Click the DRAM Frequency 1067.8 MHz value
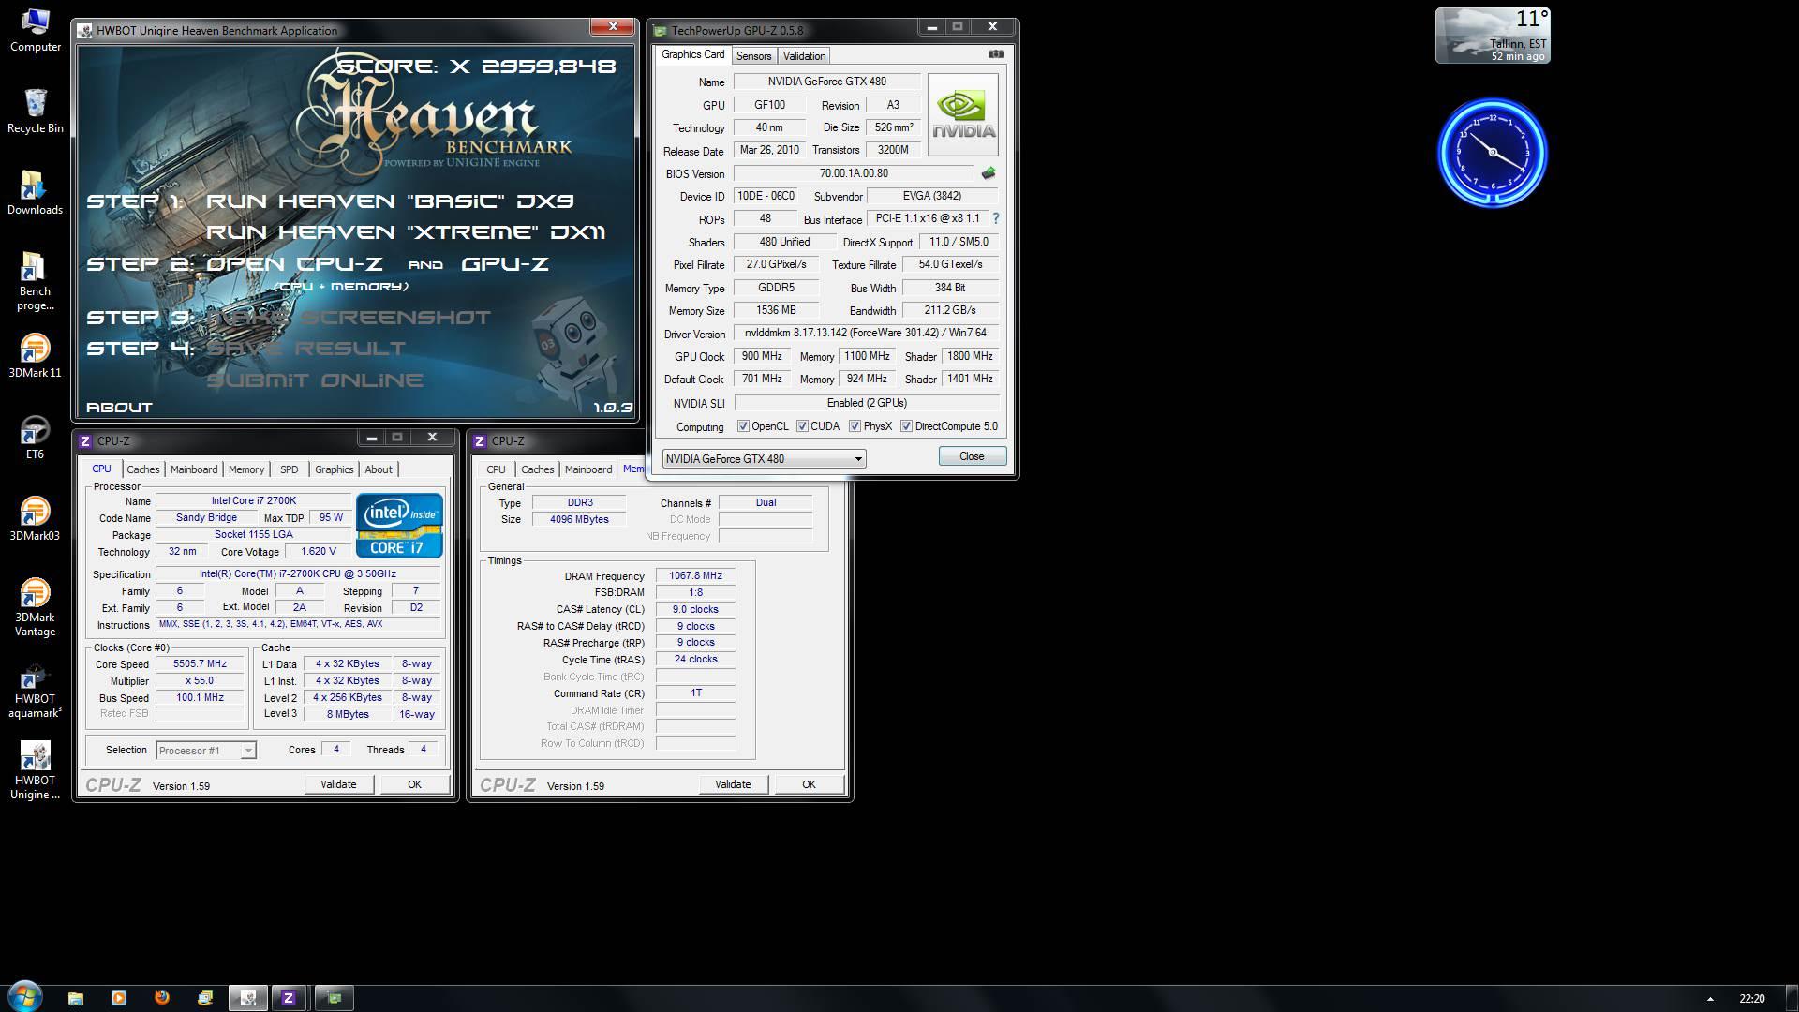 click(695, 576)
